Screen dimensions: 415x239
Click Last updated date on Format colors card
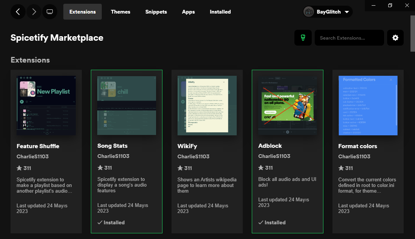pyautogui.click(x=364, y=208)
